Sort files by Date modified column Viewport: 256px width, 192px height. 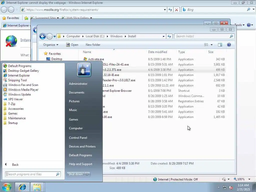[161, 52]
